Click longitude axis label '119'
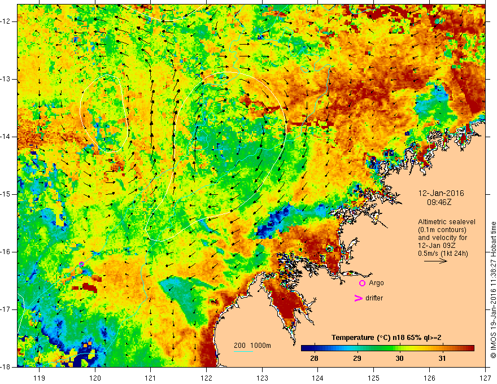 click(40, 378)
